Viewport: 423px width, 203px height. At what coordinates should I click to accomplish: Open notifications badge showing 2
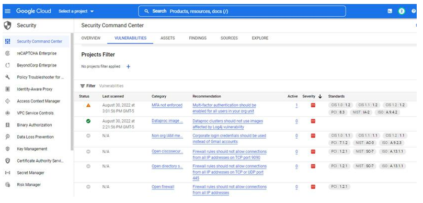pos(402,11)
